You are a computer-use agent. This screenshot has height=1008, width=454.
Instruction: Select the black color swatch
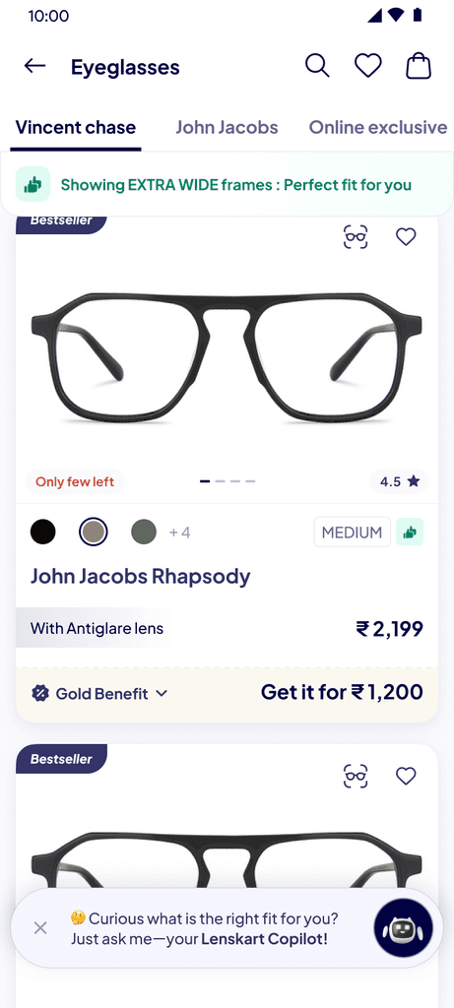pyautogui.click(x=43, y=532)
